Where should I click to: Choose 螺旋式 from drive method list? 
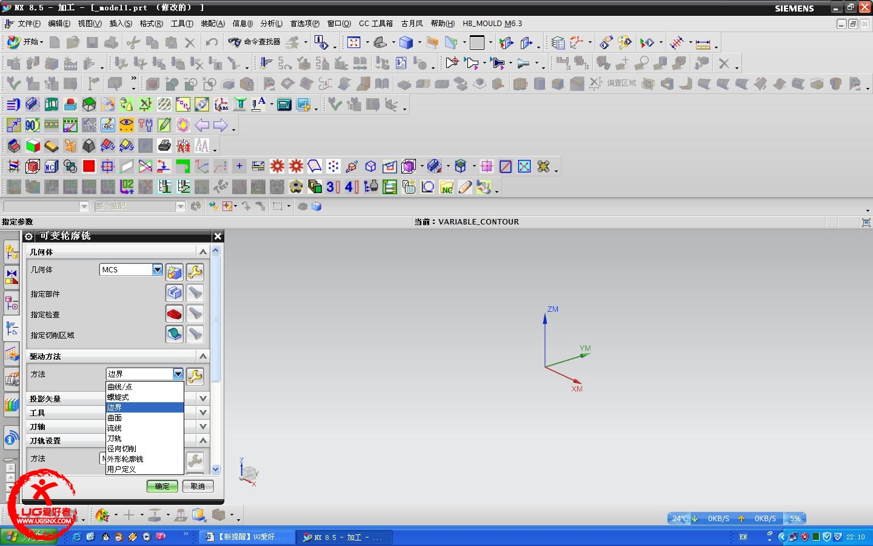145,397
